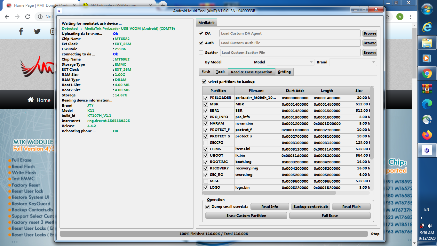Click Erase Custom Partition button
Viewport: 437px width, 246px height.
246,216
